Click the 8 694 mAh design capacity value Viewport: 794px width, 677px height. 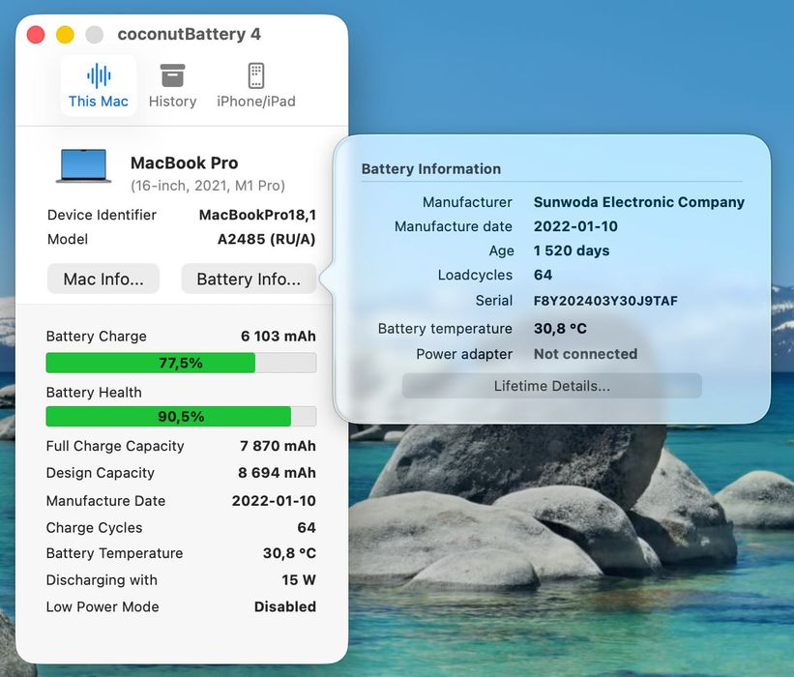tap(277, 472)
